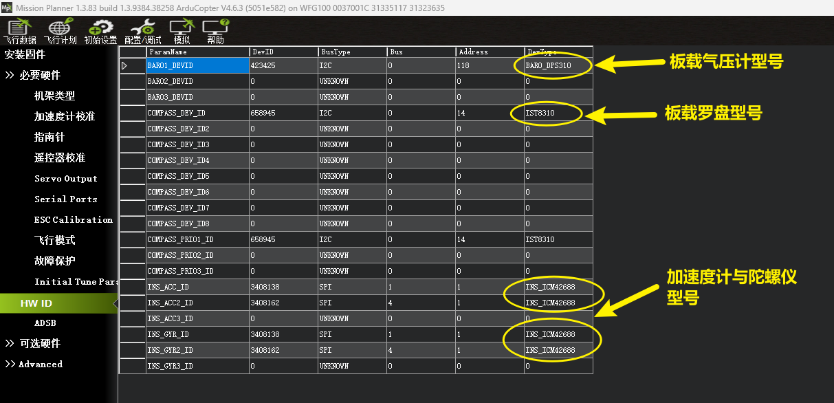The height and width of the screenshot is (403, 834).
Task: Open ESC Calibration page
Action: pyautogui.click(x=74, y=219)
